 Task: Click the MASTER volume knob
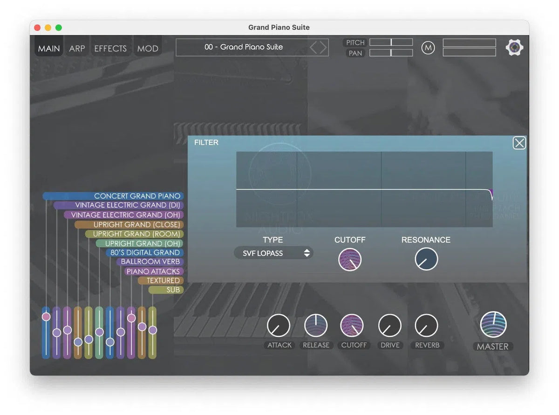[492, 327]
